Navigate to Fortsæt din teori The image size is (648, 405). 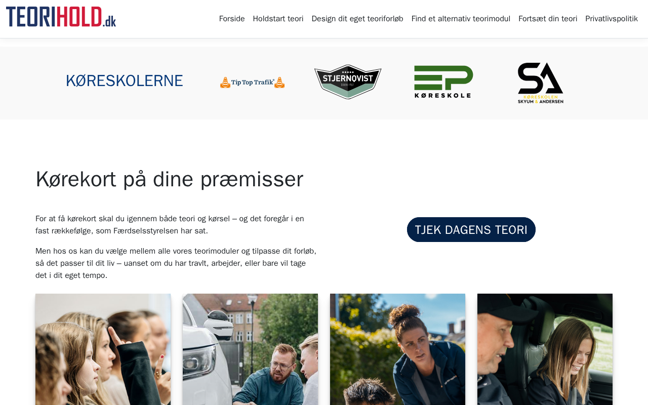548,19
